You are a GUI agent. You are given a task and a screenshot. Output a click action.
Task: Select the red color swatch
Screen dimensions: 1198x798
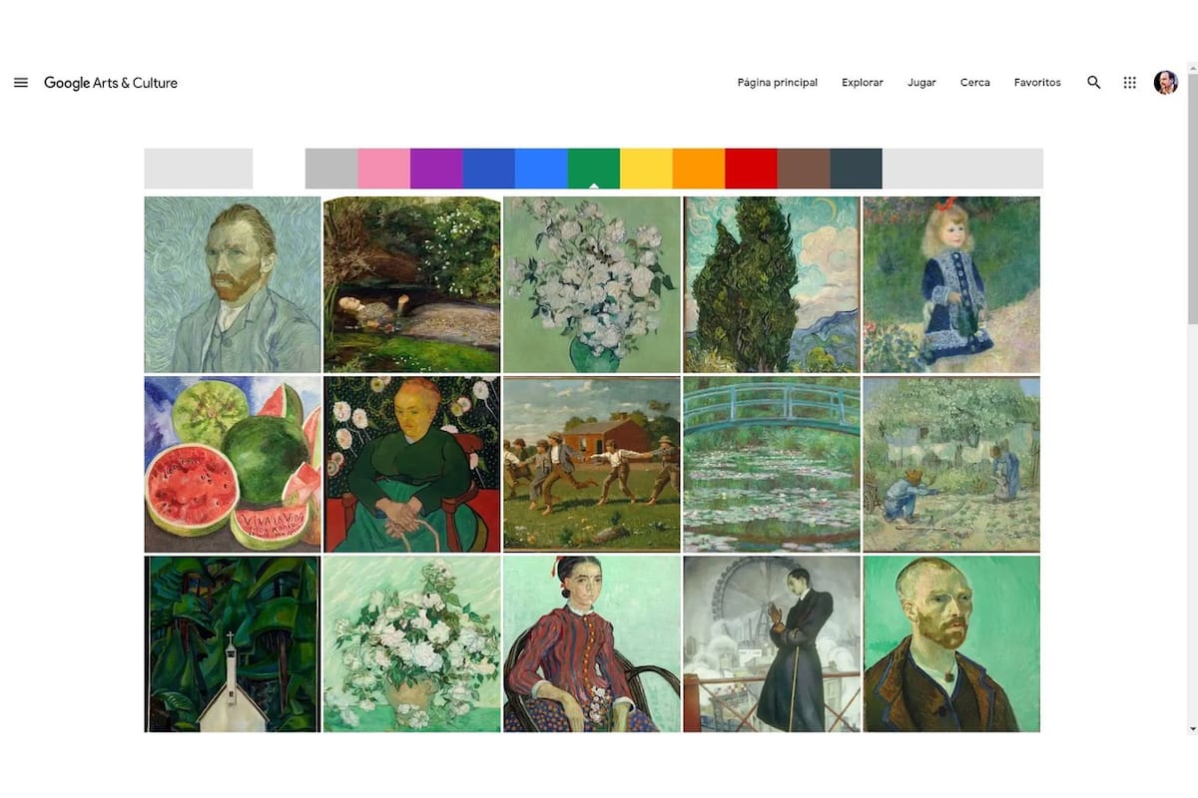(x=751, y=169)
